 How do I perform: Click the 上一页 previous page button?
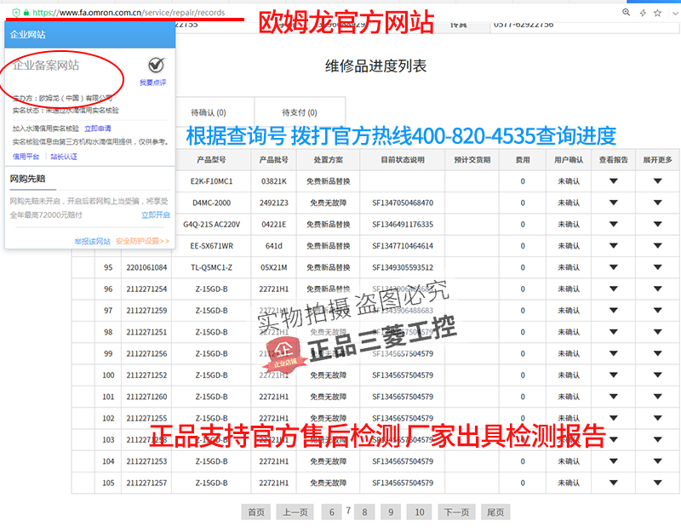295,512
